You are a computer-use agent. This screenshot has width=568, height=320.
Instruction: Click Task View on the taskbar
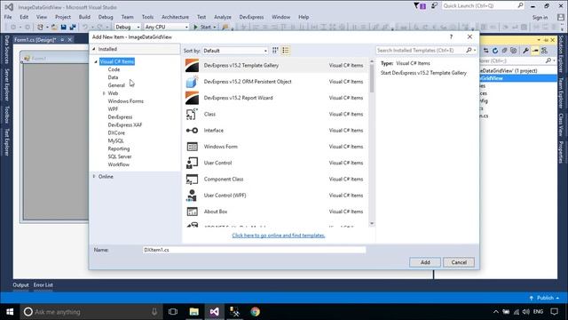pyautogui.click(x=173, y=312)
